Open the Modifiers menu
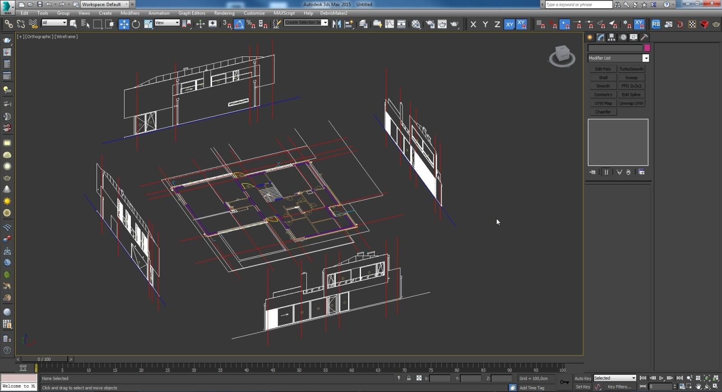Viewport: 722px width, 392px height. (130, 13)
